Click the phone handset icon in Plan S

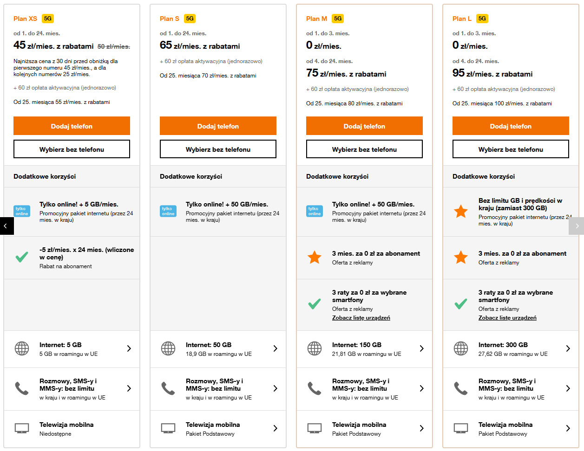pyautogui.click(x=168, y=388)
